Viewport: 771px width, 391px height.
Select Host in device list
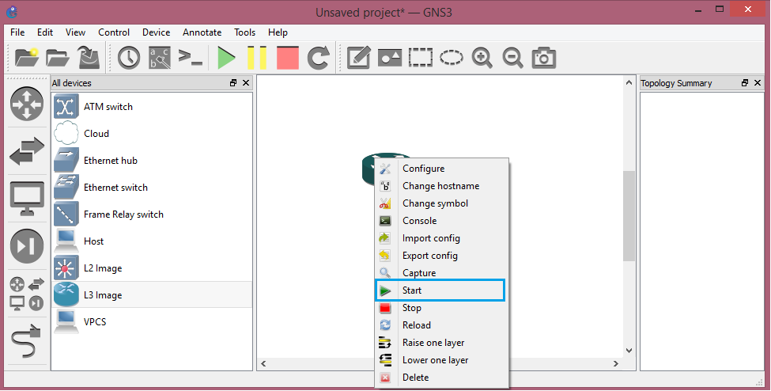pyautogui.click(x=152, y=241)
